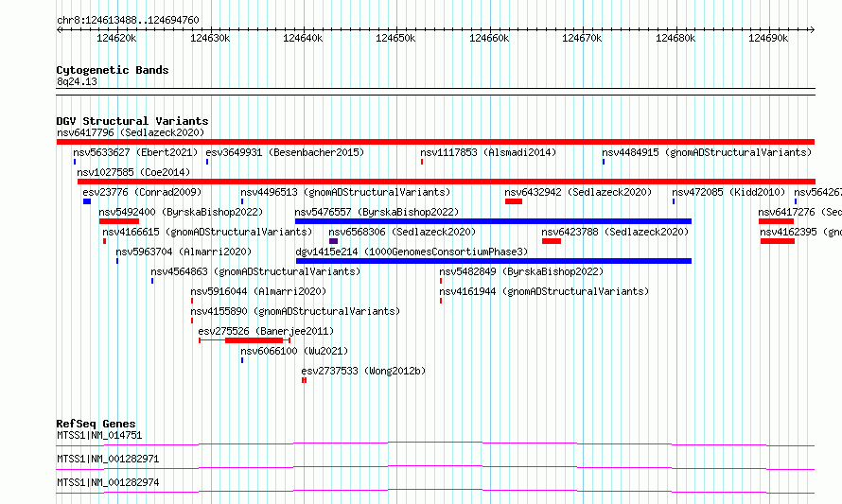This screenshot has height=504, width=842.
Task: Click the nsv6417796 (Sedlazeck2020) variant label
Action: click(131, 132)
